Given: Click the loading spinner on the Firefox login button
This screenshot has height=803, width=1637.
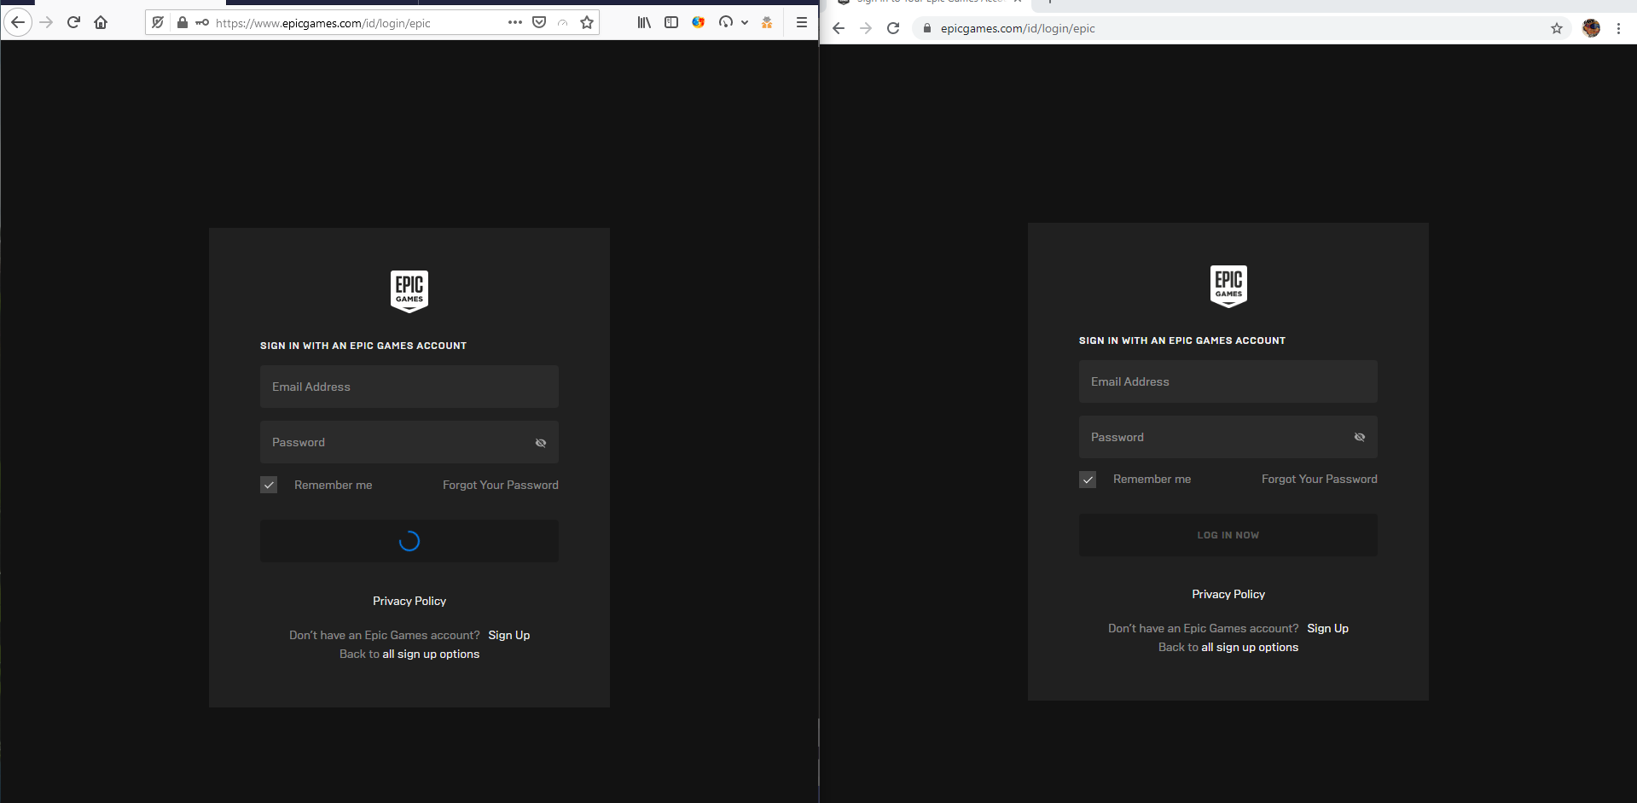Looking at the screenshot, I should click(x=409, y=540).
